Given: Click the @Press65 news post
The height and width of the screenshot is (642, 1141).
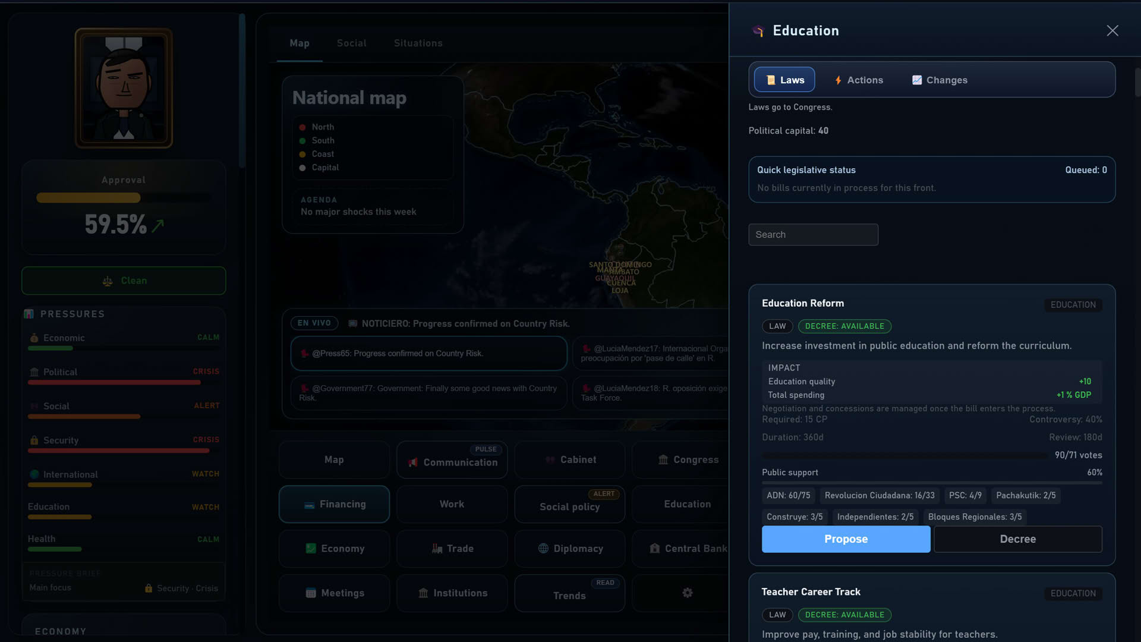Looking at the screenshot, I should 428,353.
